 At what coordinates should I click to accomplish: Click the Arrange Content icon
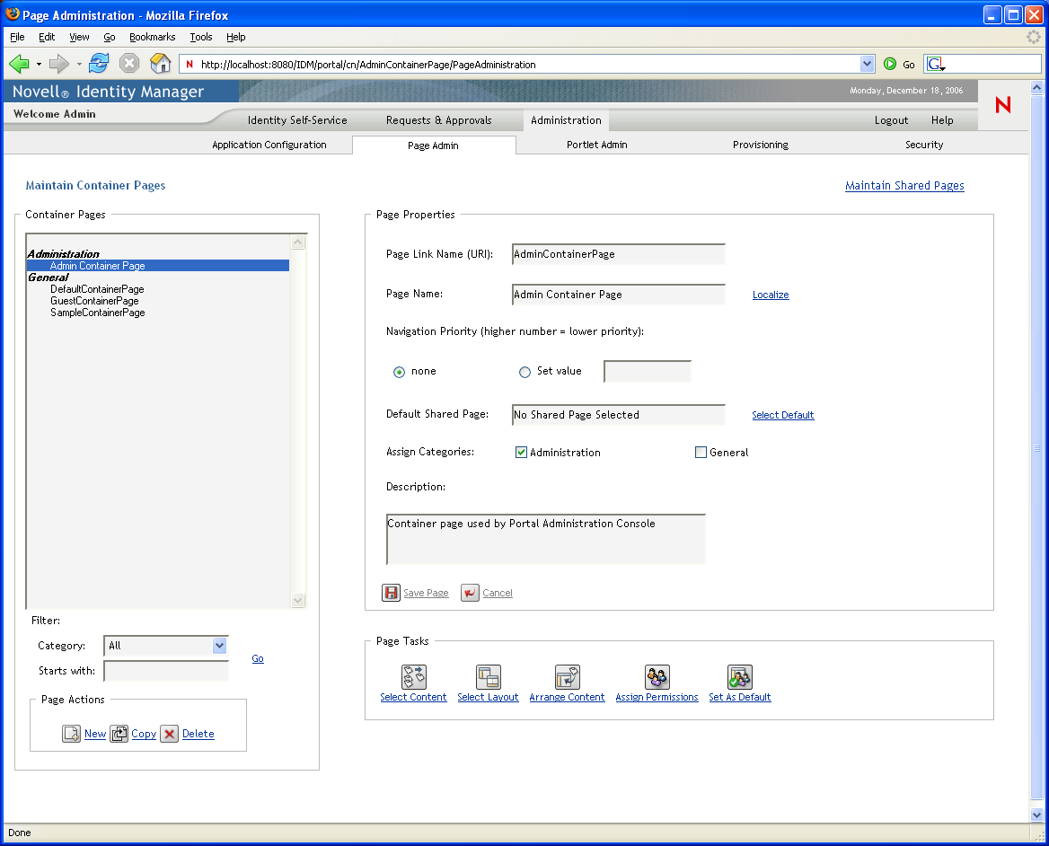click(x=567, y=677)
